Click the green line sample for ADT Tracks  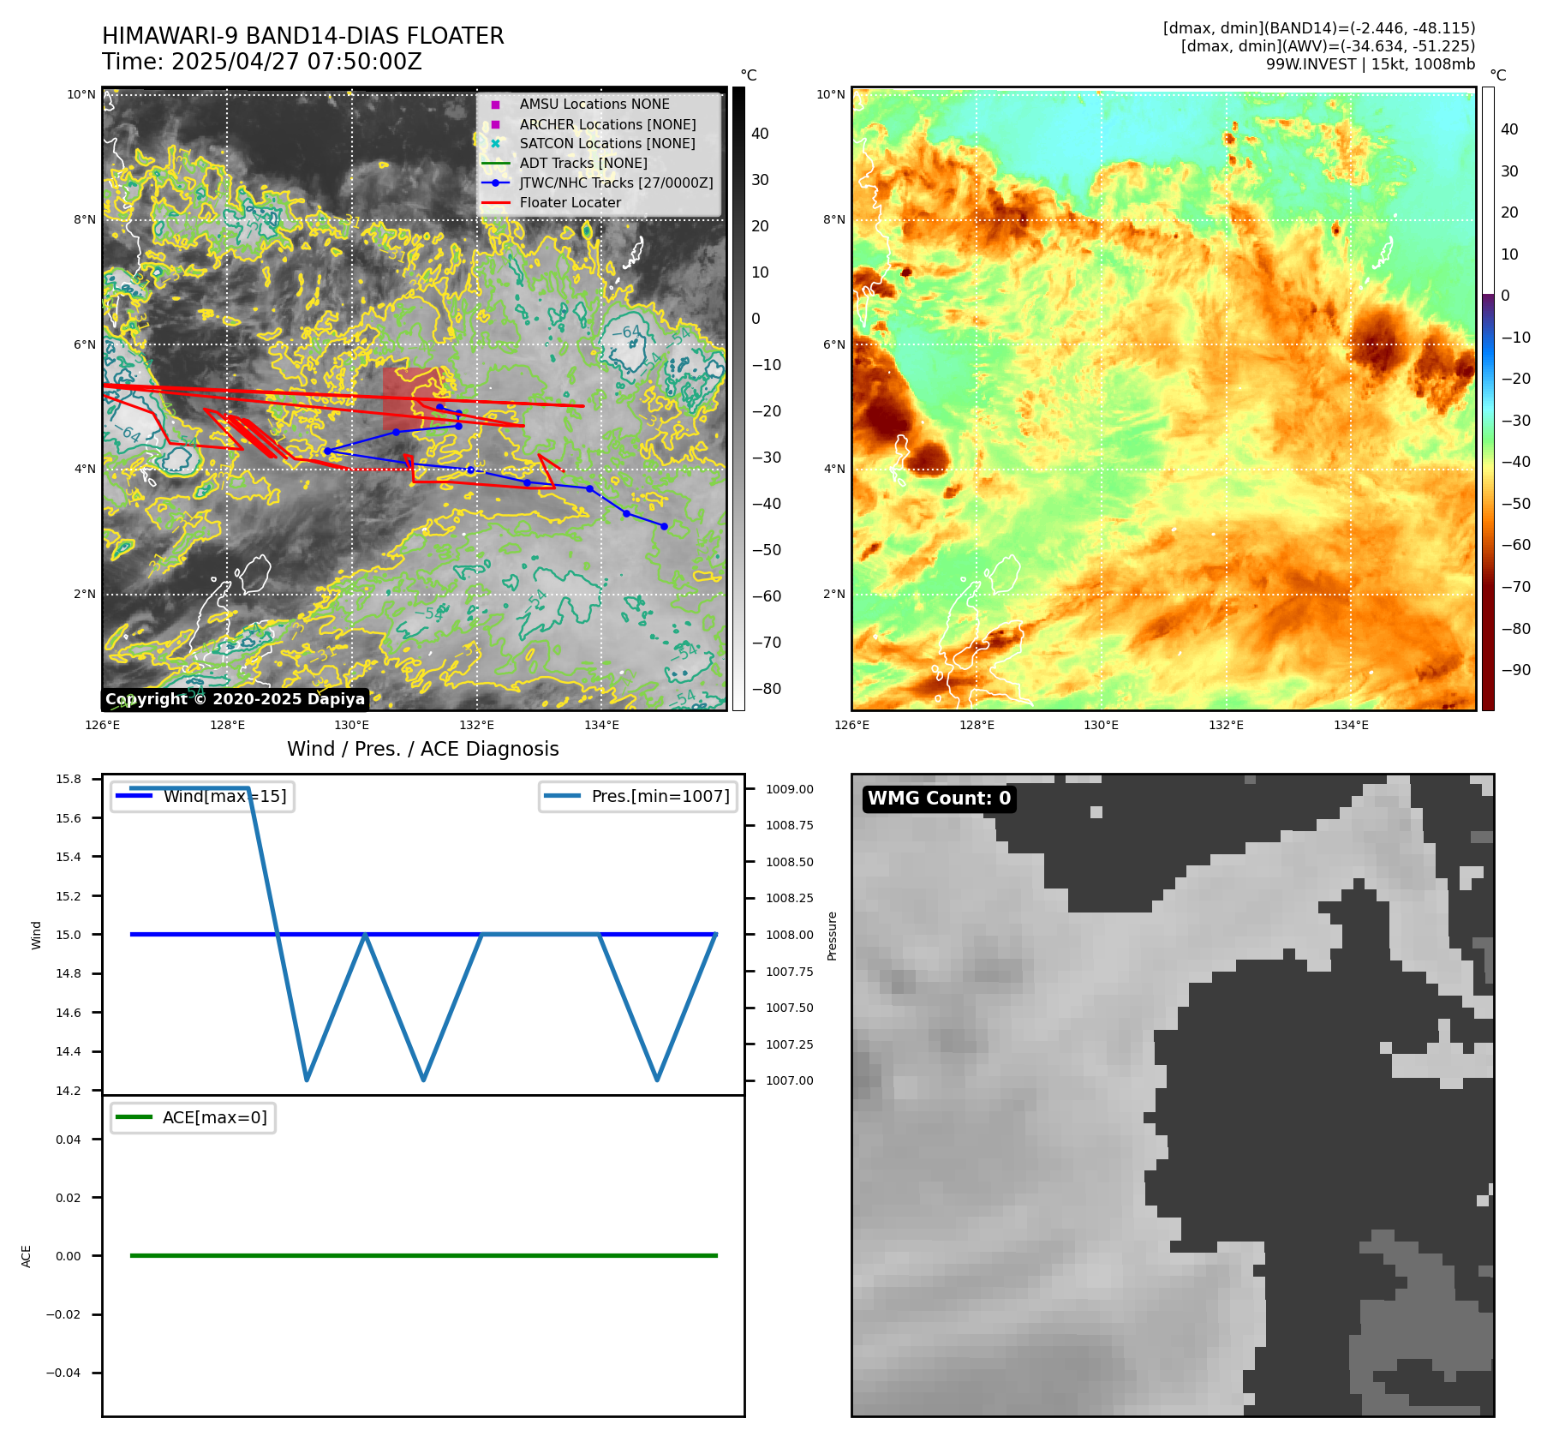495,164
